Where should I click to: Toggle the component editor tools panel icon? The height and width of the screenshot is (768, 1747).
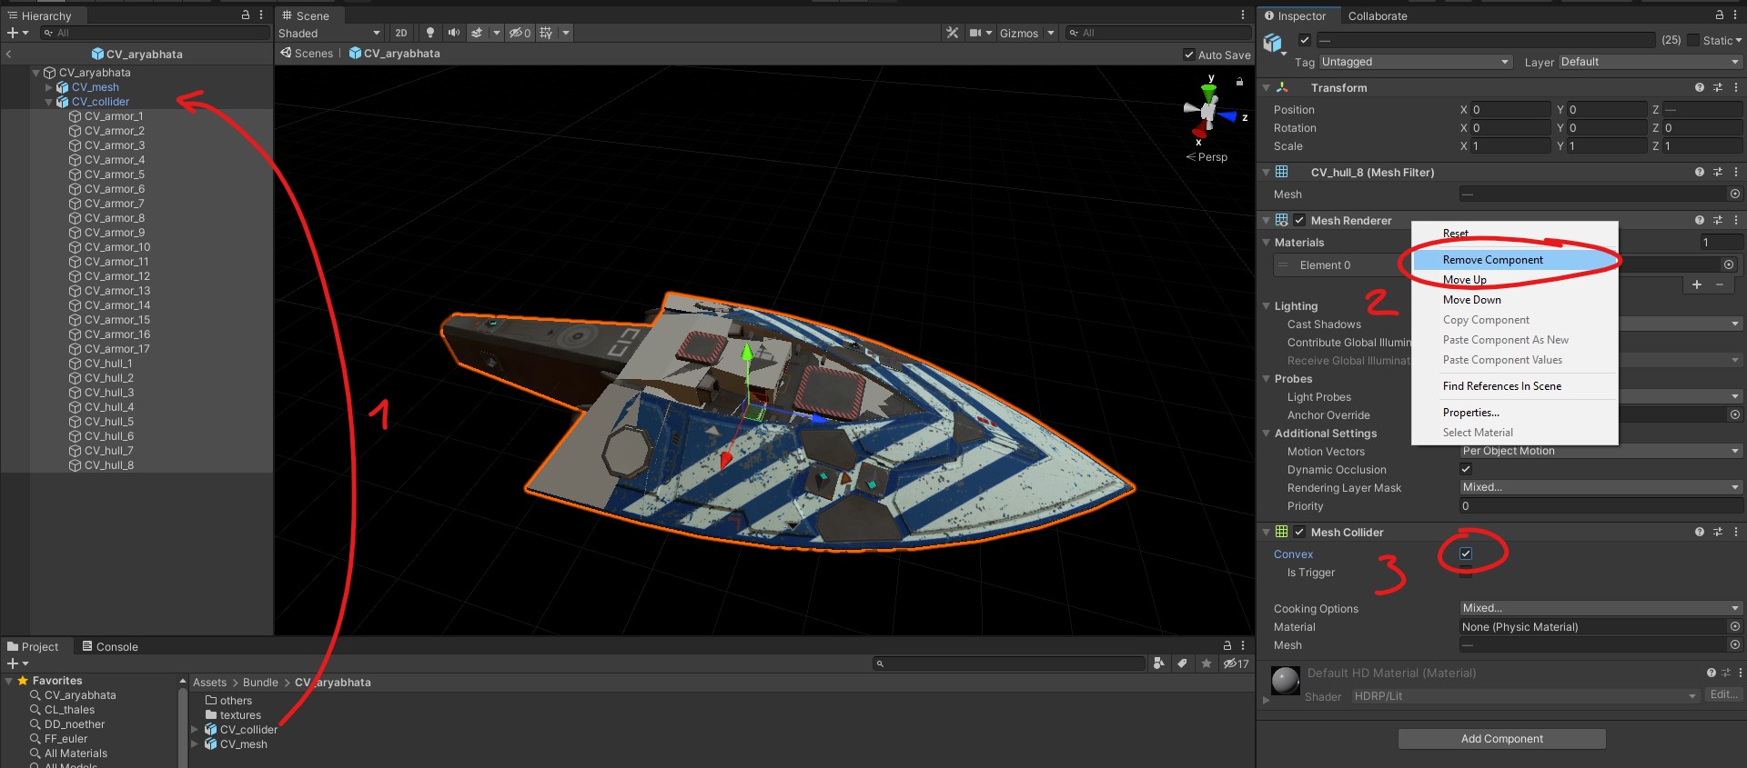click(x=953, y=33)
